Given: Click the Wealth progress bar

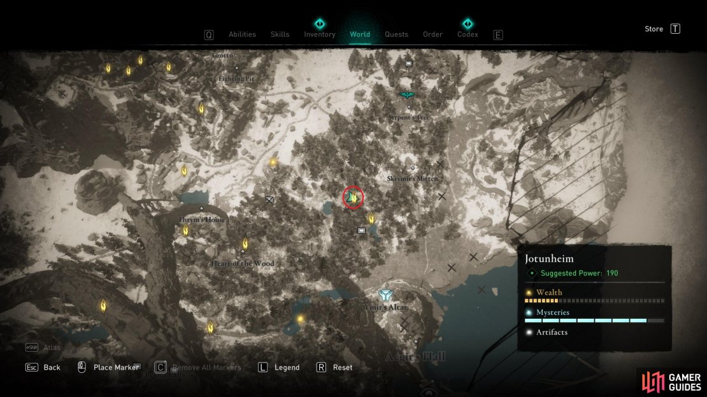Looking at the screenshot, I should [594, 300].
